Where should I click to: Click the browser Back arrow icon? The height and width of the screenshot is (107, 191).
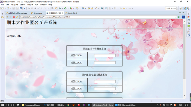tap(7, 17)
